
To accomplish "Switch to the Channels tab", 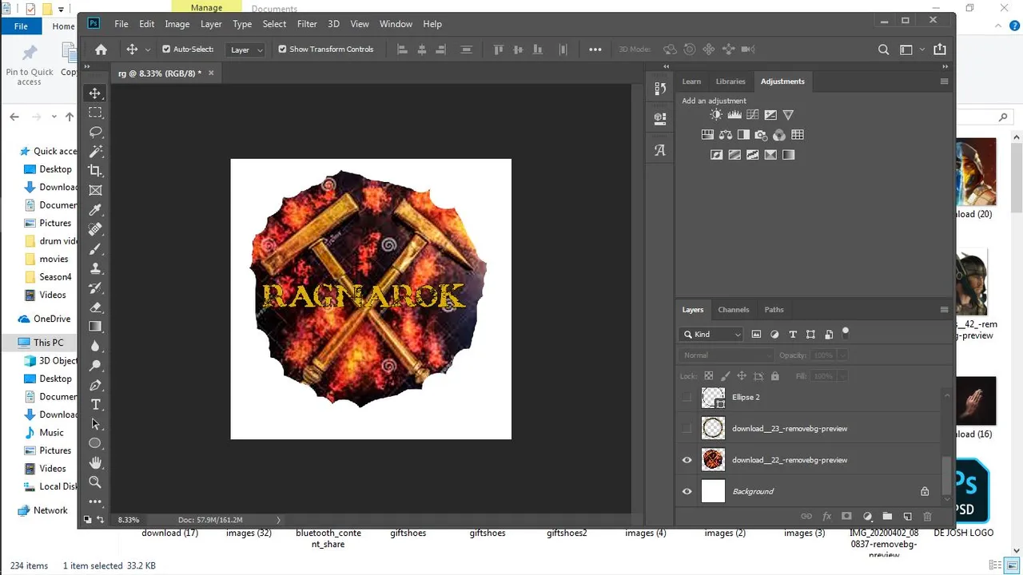I will pos(733,310).
